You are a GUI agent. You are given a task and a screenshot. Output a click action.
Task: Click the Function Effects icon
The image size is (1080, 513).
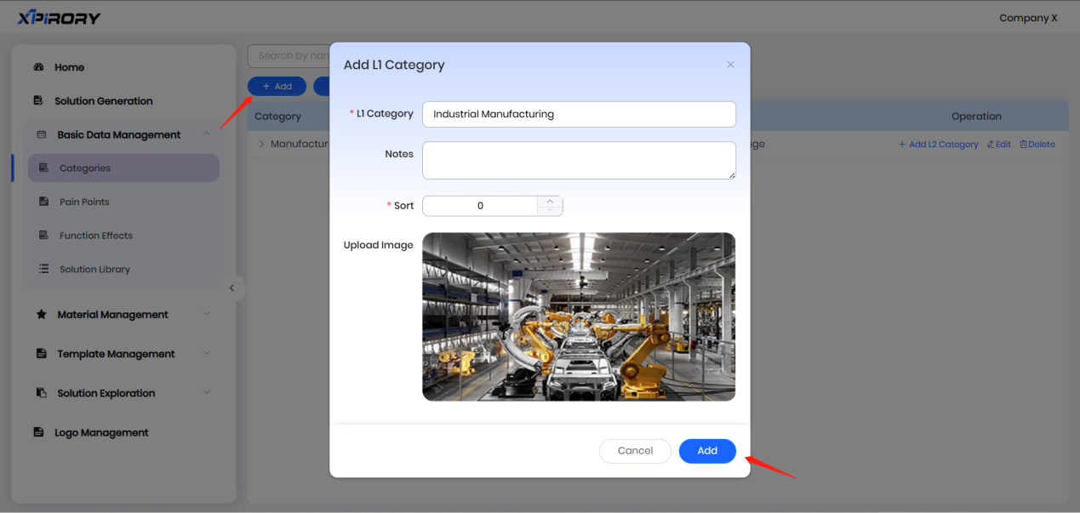[43, 236]
